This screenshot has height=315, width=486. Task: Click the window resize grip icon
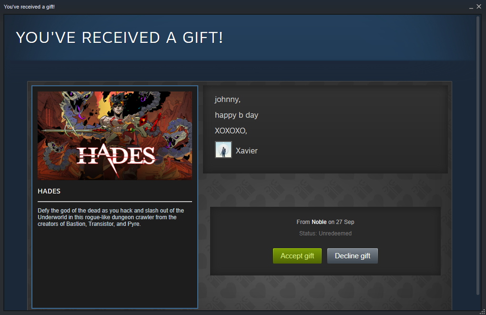[482, 312]
